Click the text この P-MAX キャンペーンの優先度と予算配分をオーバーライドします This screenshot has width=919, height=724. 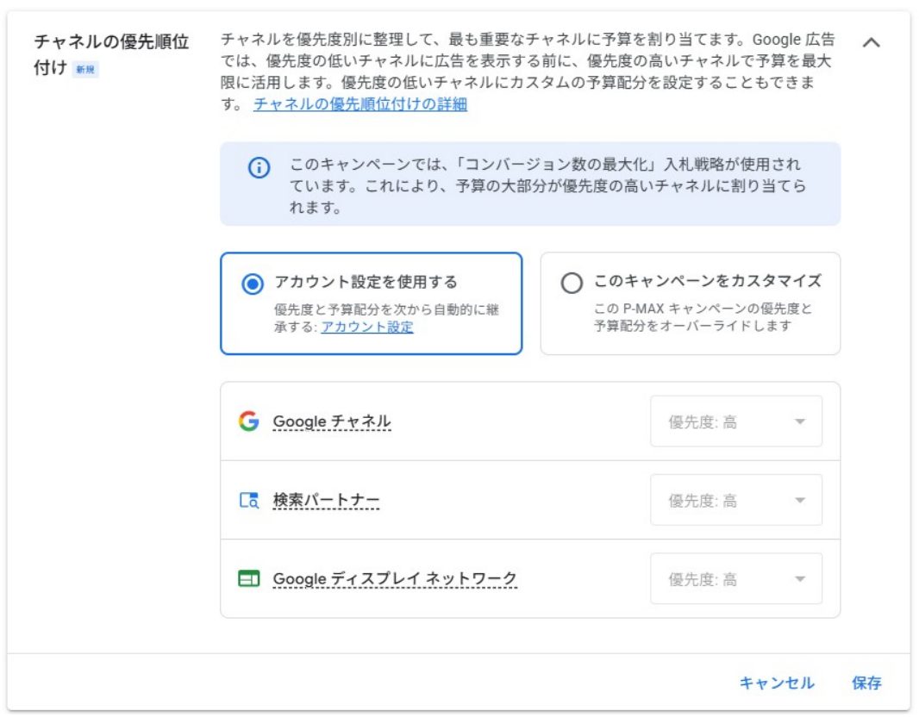pyautogui.click(x=702, y=317)
